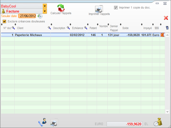Screen dimensions: 171x128
Task: Click the Imprimer rappels printer icon
Action: 99,9
